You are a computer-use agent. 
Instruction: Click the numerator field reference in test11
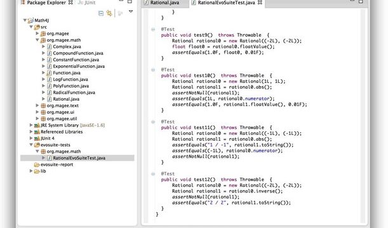[x=266, y=151]
